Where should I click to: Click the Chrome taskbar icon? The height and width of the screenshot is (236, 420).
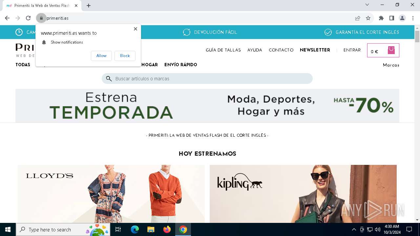(x=183, y=229)
